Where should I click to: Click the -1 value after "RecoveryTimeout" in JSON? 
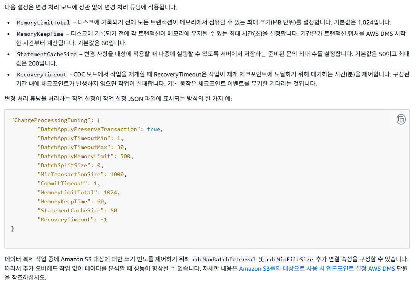tap(104, 219)
